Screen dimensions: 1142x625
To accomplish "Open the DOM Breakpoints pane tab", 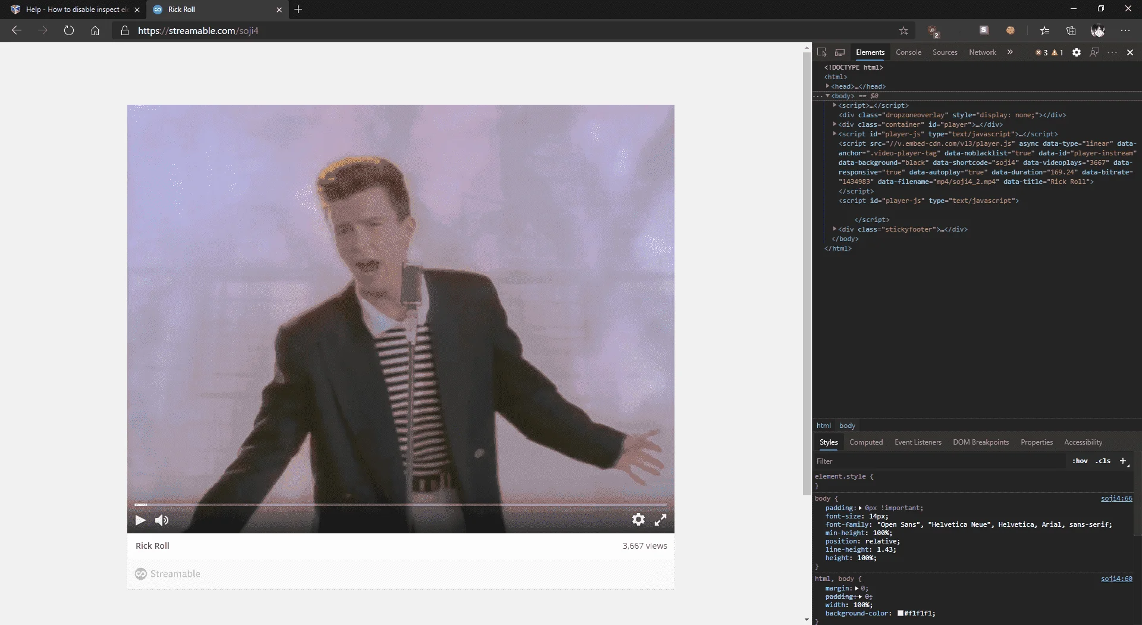I will [981, 442].
